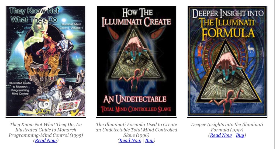Select the Deeper Insights into the Illuminati caption

pyautogui.click(x=227, y=127)
